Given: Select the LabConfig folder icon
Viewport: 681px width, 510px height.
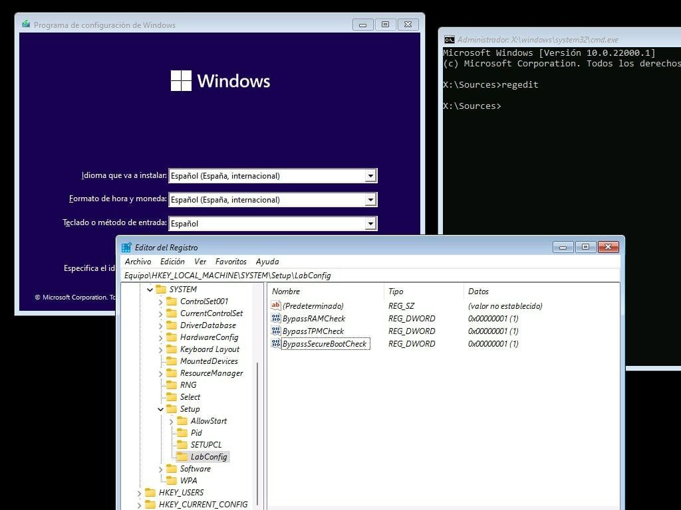Looking at the screenshot, I should (182, 456).
